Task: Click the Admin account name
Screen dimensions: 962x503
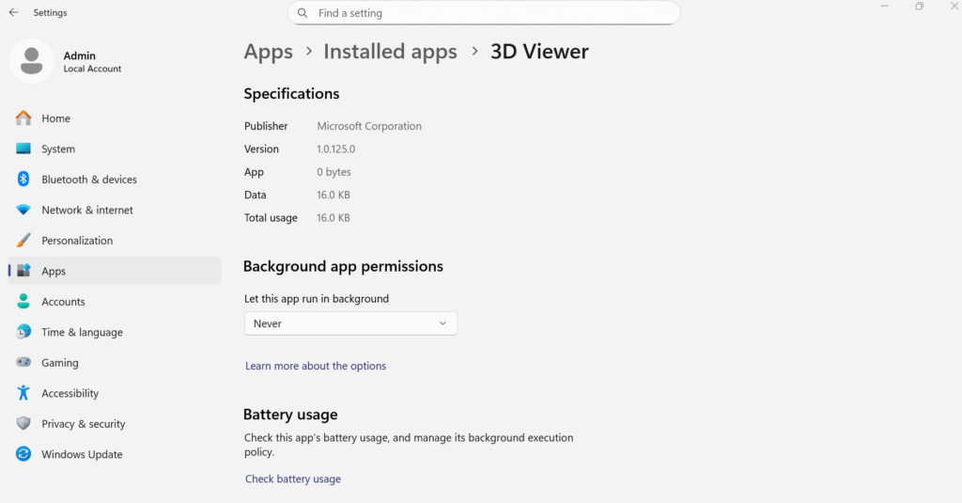Action: [x=79, y=55]
